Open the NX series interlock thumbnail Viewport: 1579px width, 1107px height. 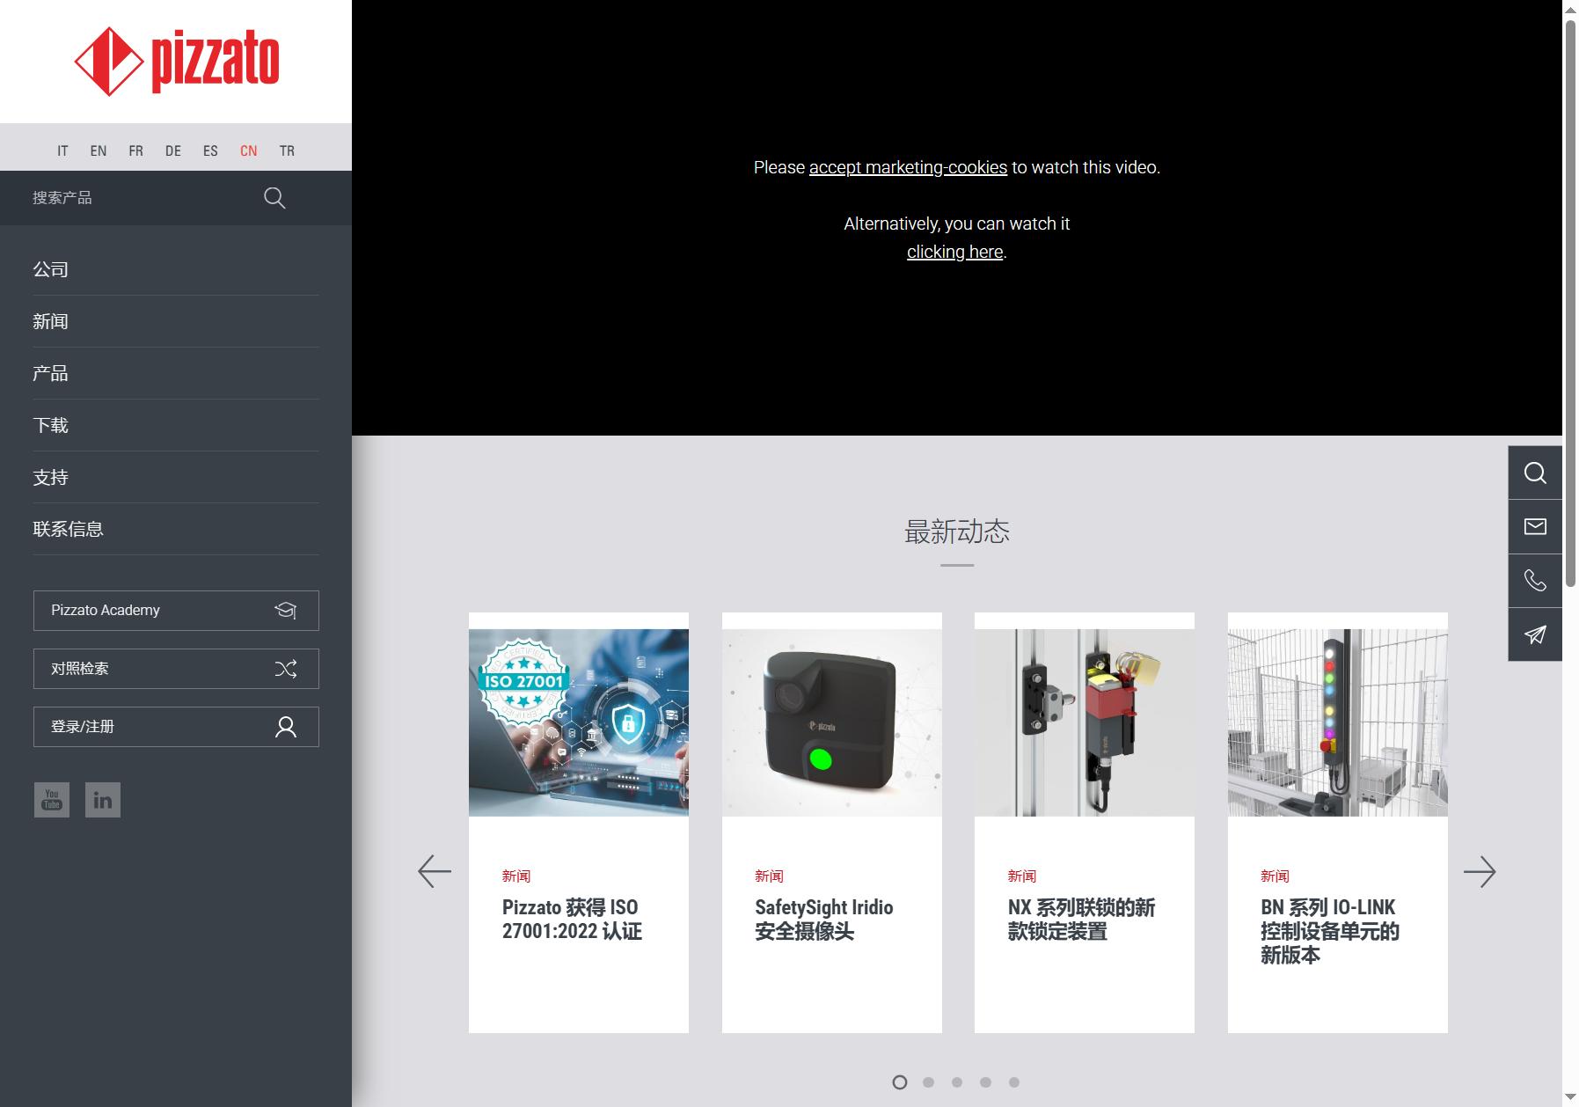pos(1085,722)
